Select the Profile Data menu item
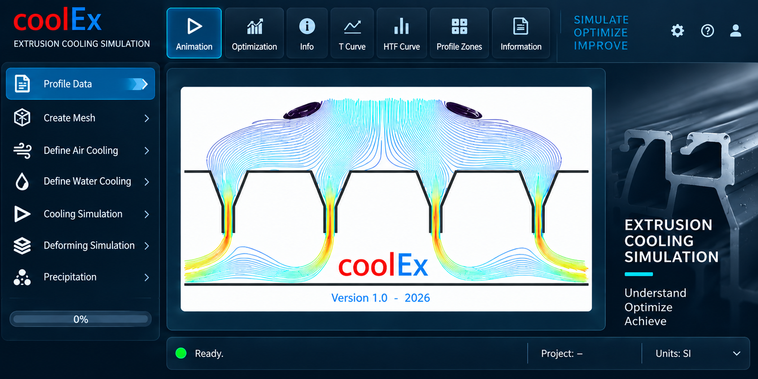 [x=81, y=84]
